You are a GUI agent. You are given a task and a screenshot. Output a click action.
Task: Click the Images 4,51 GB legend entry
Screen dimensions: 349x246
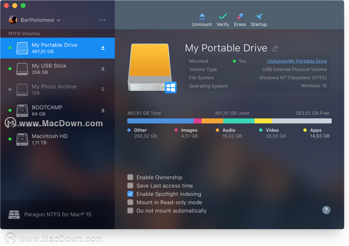click(186, 133)
